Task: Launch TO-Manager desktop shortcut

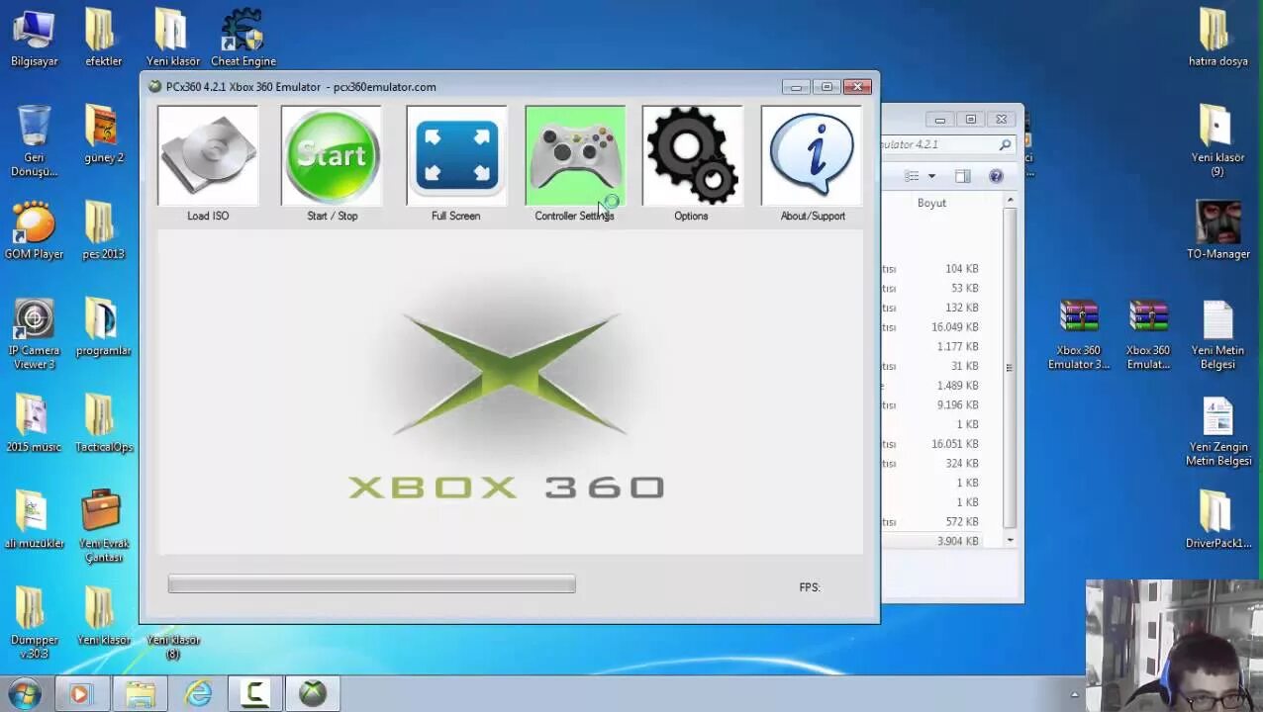Action: pyautogui.click(x=1217, y=229)
